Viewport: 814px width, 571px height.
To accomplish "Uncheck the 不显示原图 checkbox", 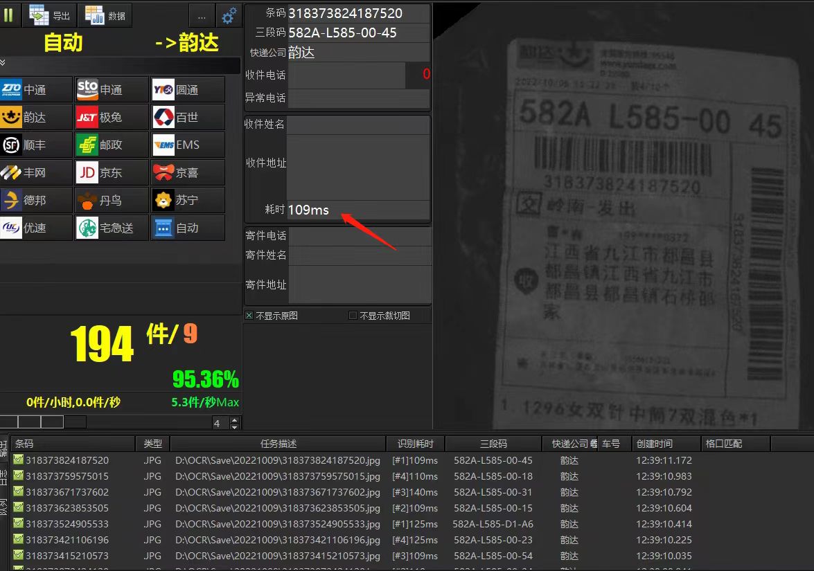I will click(249, 316).
